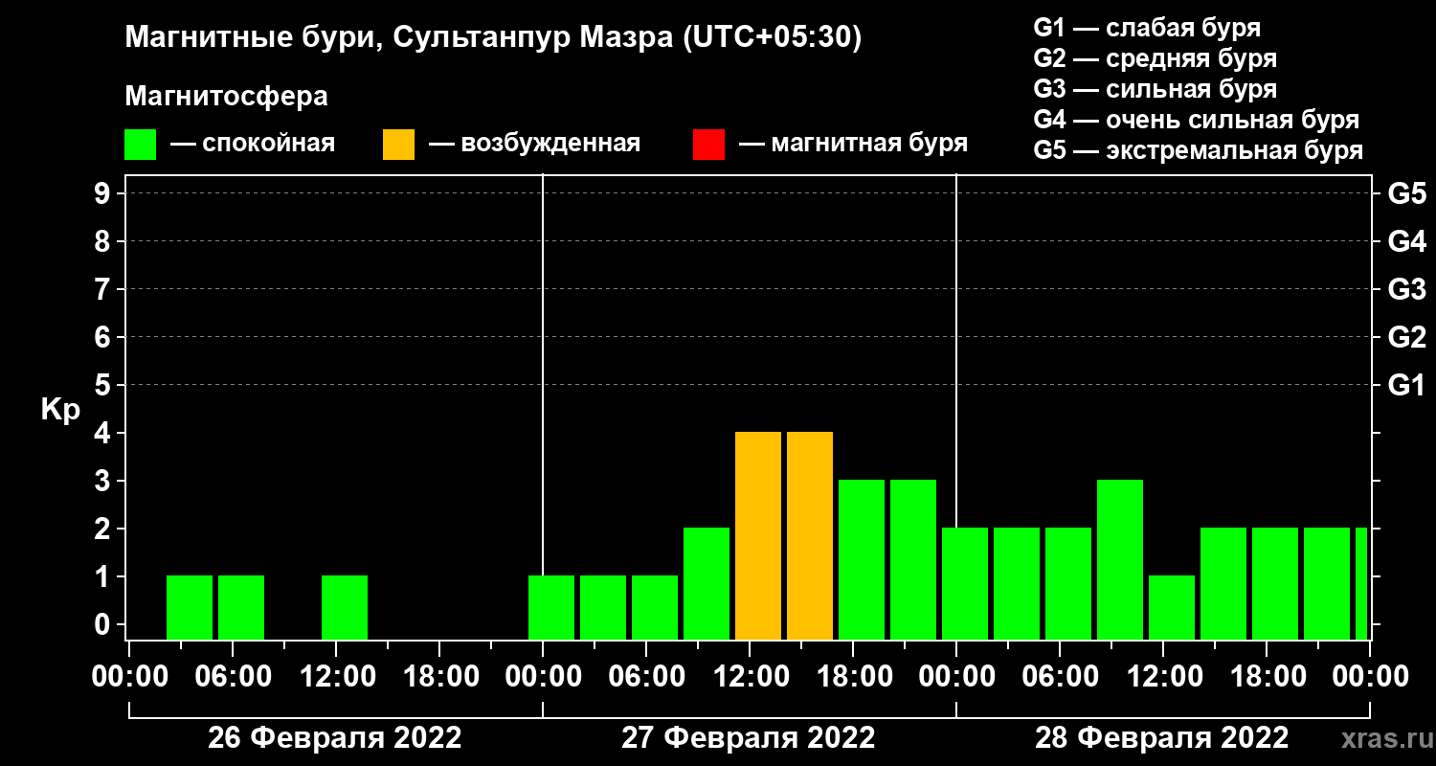Click the only Kp 3 bar on 28 February
The height and width of the screenshot is (766, 1436).
pos(1120,559)
